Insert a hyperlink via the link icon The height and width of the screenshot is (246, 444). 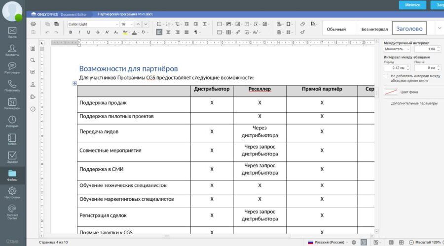coord(237,32)
